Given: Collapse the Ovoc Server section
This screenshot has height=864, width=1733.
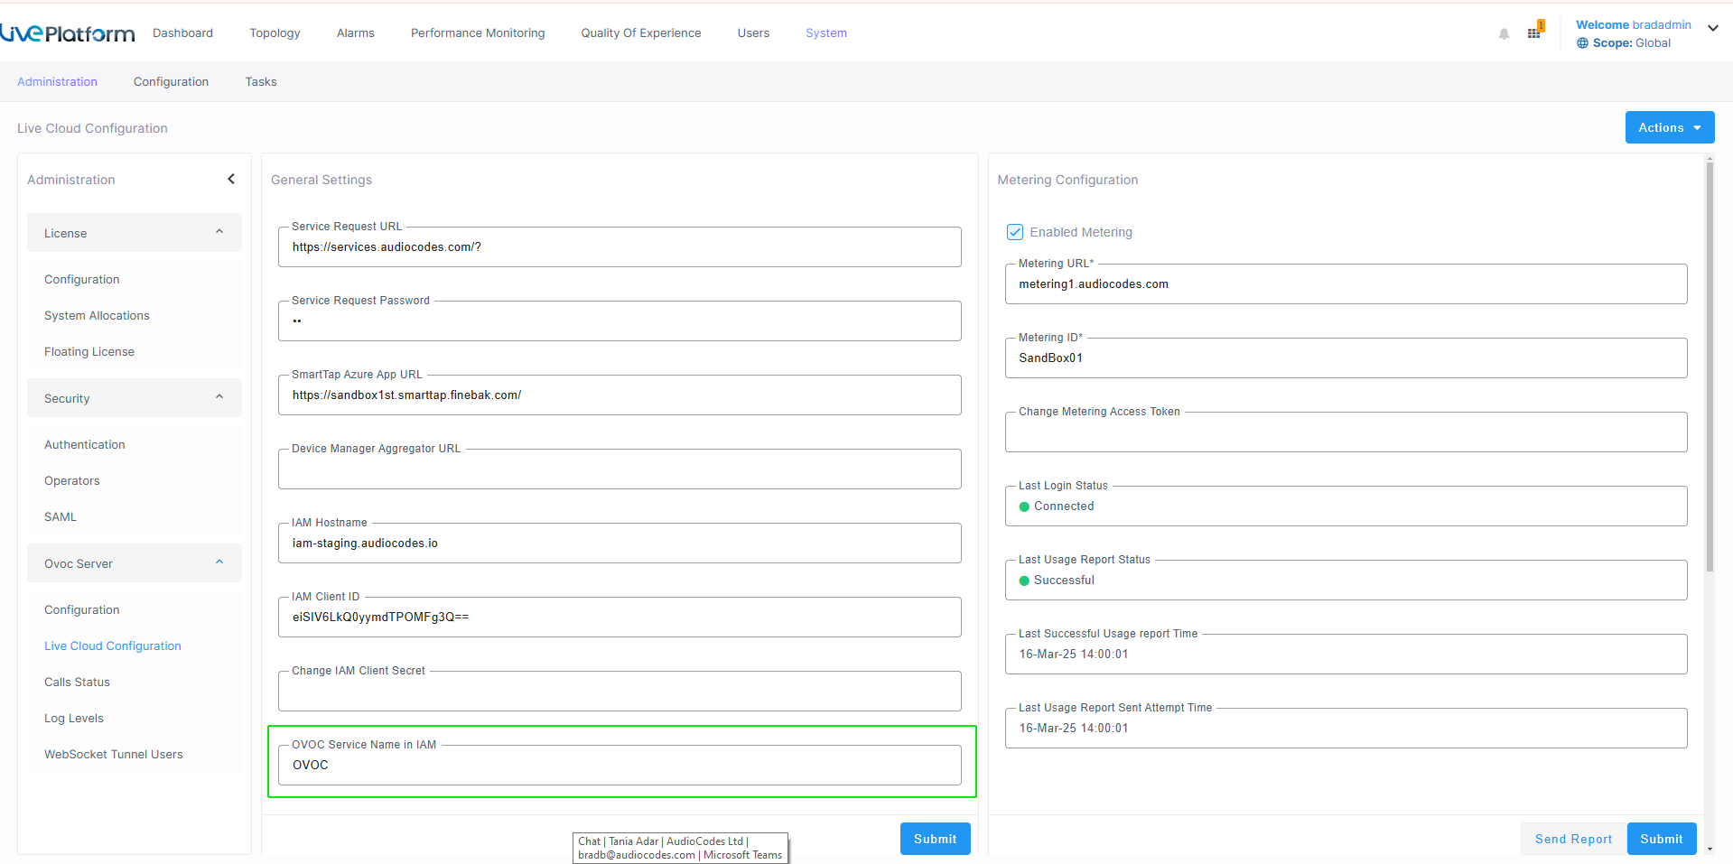Looking at the screenshot, I should [x=135, y=563].
